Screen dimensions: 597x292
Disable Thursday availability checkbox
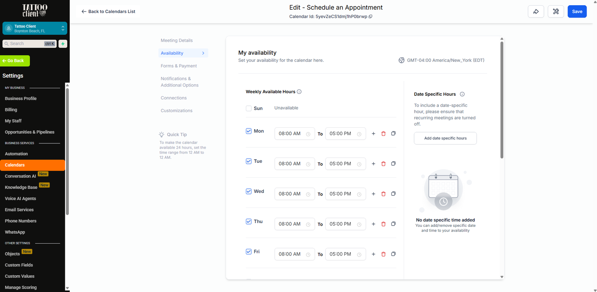click(249, 222)
